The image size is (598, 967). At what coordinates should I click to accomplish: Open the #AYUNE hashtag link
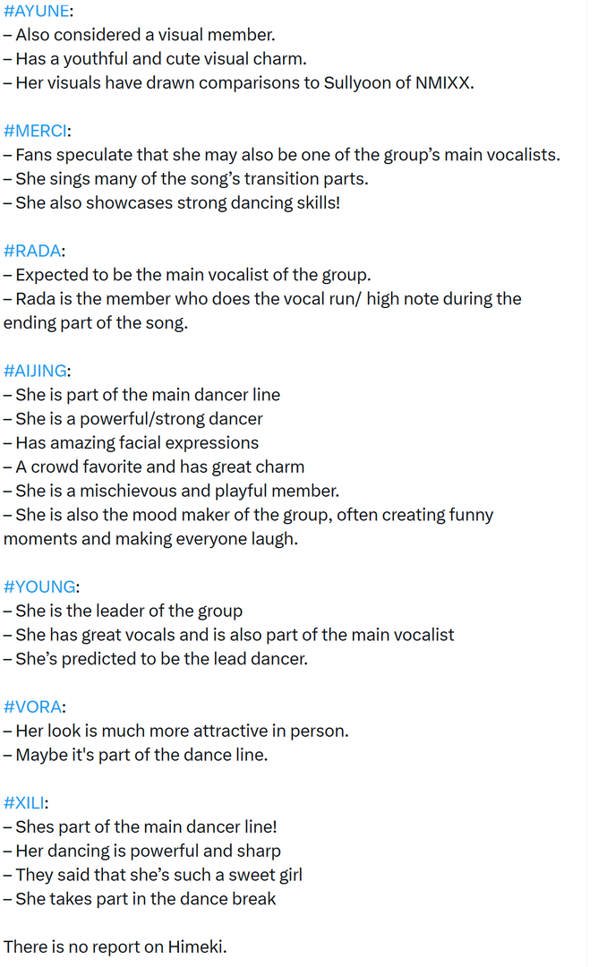[x=37, y=11]
